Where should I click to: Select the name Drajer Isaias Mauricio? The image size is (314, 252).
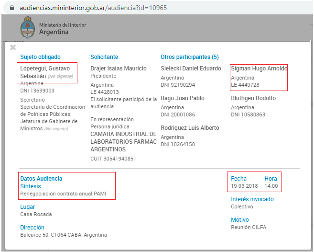point(119,69)
